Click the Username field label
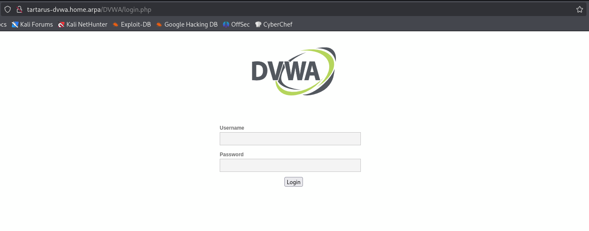 tap(232, 128)
